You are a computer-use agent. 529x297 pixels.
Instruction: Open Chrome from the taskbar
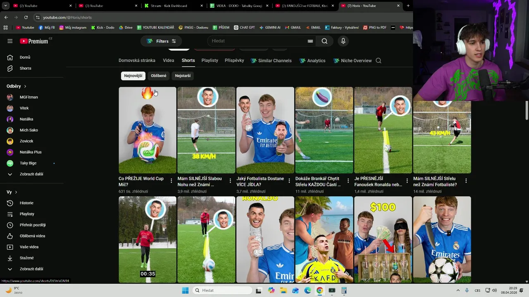[319, 290]
